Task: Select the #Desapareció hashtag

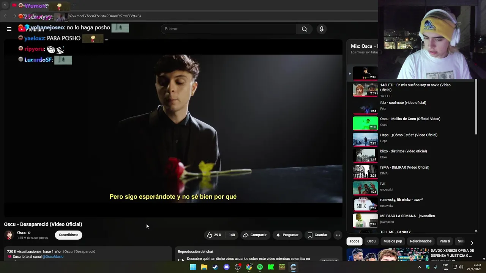Action: [84, 251]
